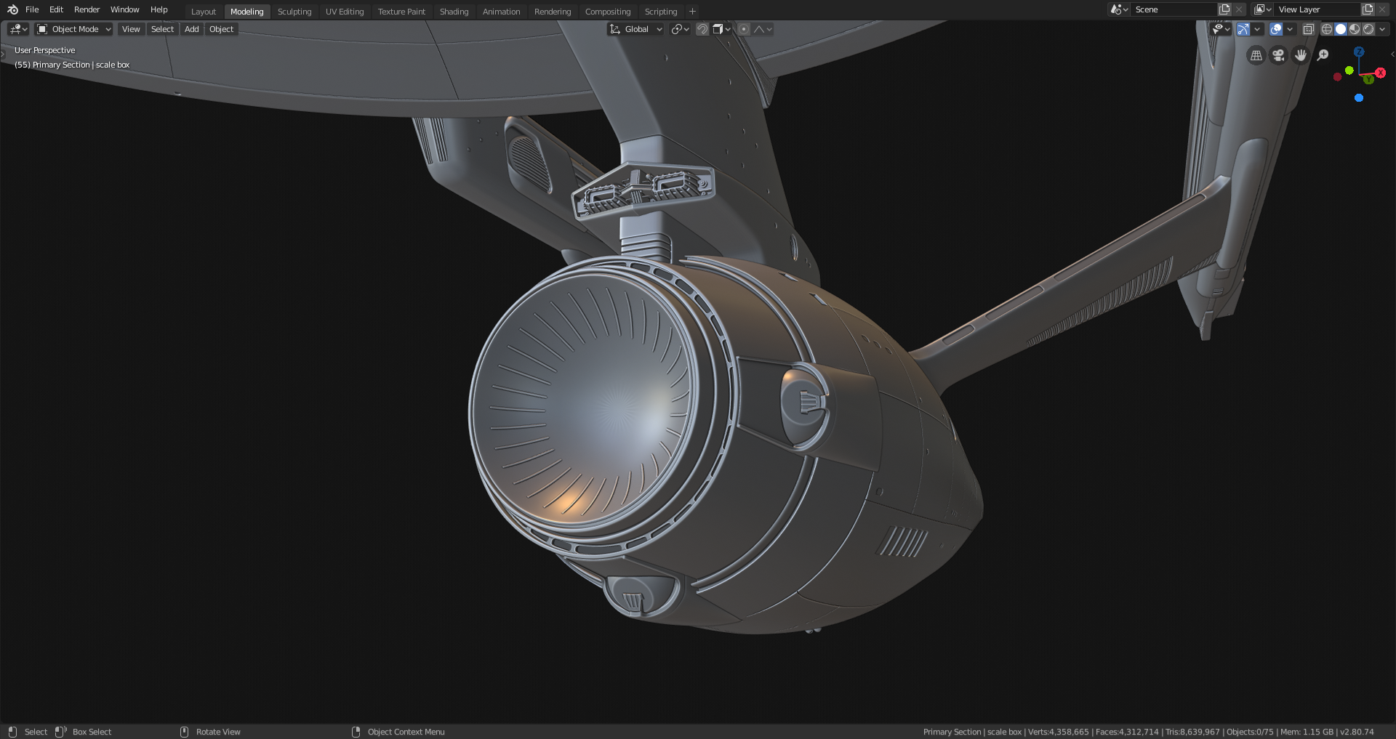Expand the left toolbar arrow
The width and height of the screenshot is (1396, 739).
pos(3,54)
